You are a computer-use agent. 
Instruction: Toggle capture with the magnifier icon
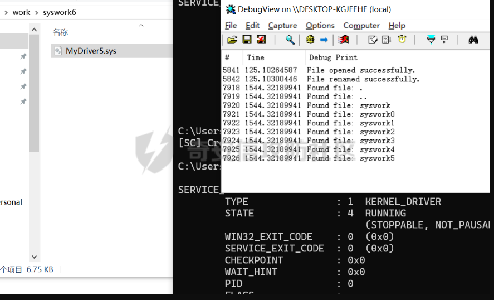290,40
